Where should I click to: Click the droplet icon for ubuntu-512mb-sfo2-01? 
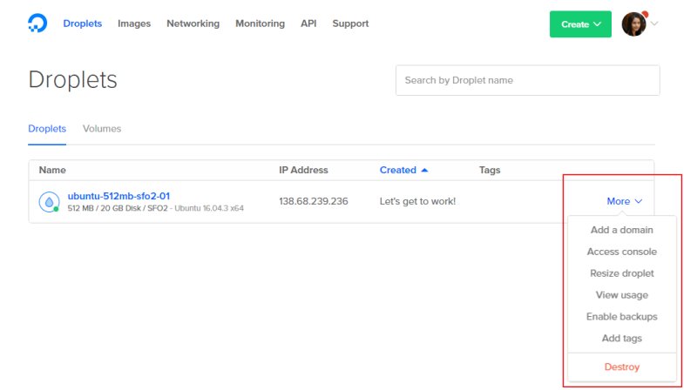[x=49, y=202]
